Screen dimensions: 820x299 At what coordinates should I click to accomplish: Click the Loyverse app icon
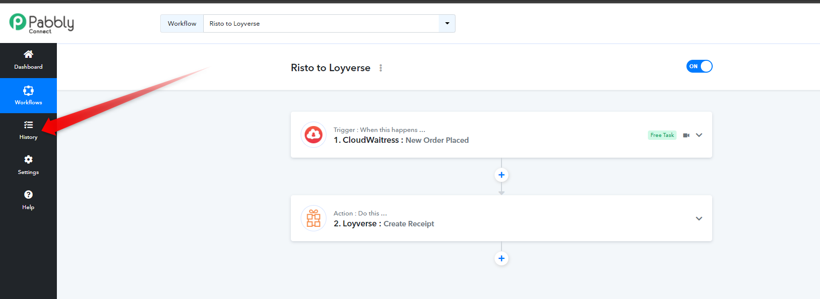pyautogui.click(x=314, y=218)
